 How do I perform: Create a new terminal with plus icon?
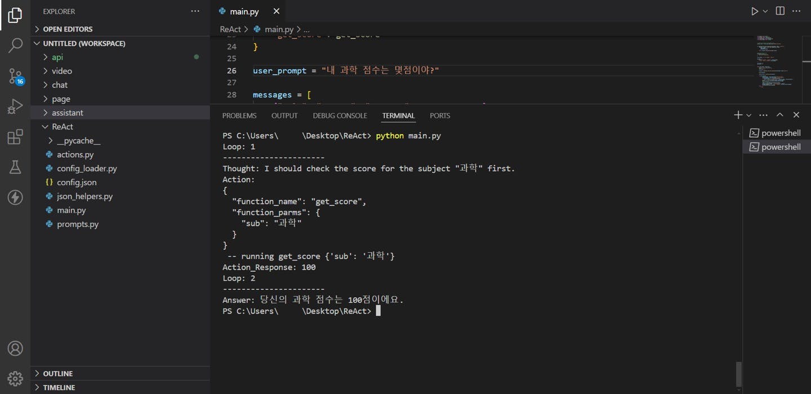[738, 115]
